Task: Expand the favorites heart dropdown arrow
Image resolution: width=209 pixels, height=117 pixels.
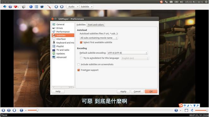Action: click(x=18, y=7)
